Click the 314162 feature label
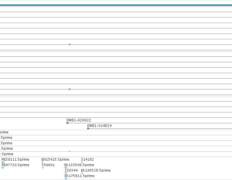Image resolution: width=232 pixels, height=180 pixels. [x=87, y=160]
